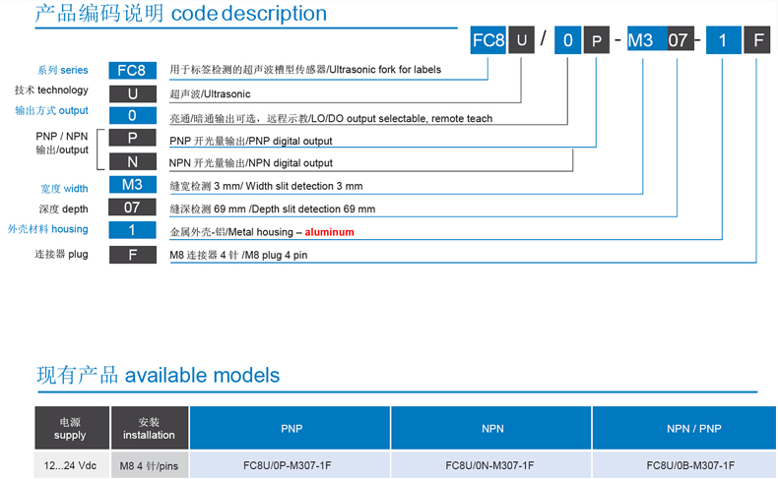This screenshot has height=479, width=778.
Task: Click the blue FC8 box beside the series label
Action: (x=132, y=70)
